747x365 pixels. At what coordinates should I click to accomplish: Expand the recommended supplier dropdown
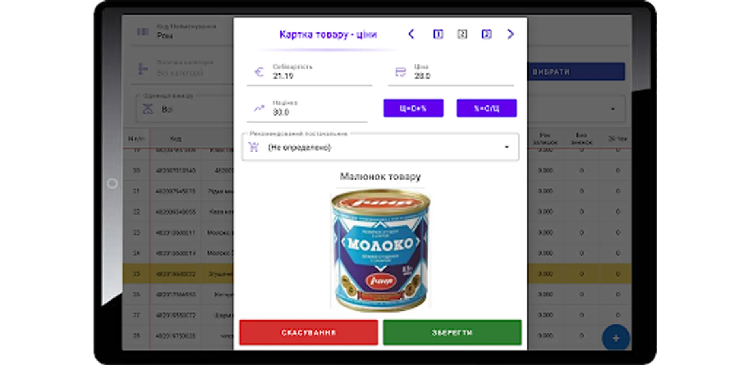(x=380, y=147)
